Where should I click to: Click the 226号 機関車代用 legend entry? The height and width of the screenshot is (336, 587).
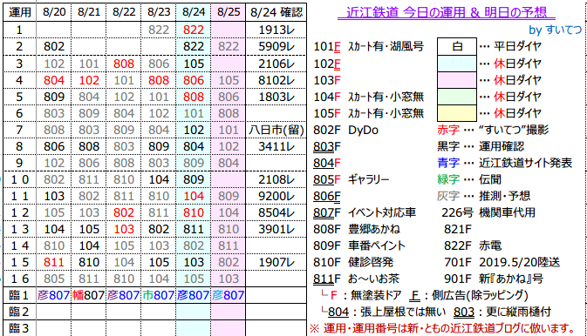tap(488, 212)
